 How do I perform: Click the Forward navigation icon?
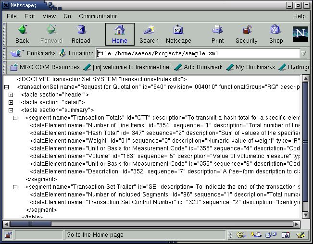(x=51, y=34)
